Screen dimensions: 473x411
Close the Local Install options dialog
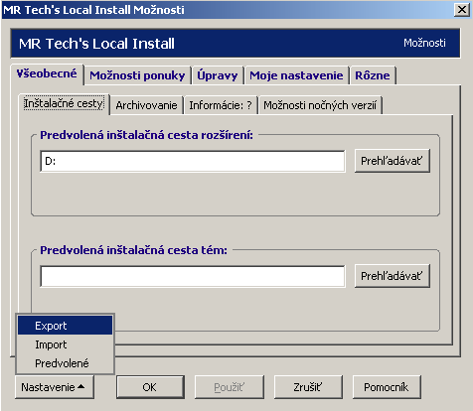click(x=462, y=10)
